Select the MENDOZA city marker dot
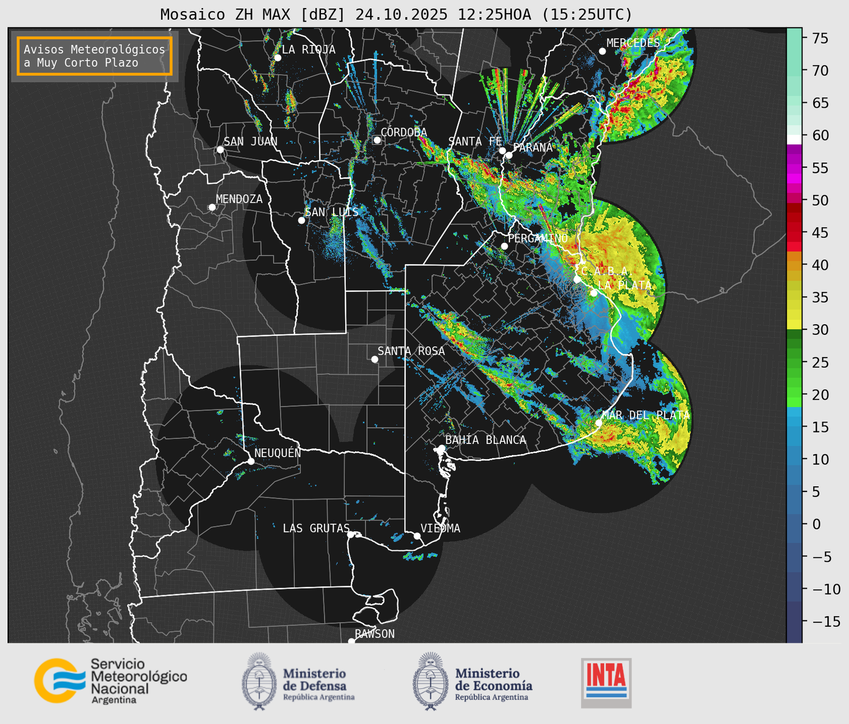849x724 pixels. 212,207
